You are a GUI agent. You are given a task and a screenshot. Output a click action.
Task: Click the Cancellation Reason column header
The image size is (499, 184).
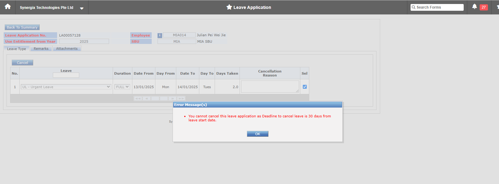270,73
